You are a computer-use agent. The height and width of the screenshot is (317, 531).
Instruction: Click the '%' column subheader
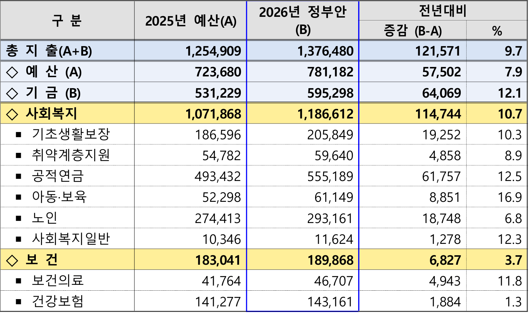pos(497,31)
